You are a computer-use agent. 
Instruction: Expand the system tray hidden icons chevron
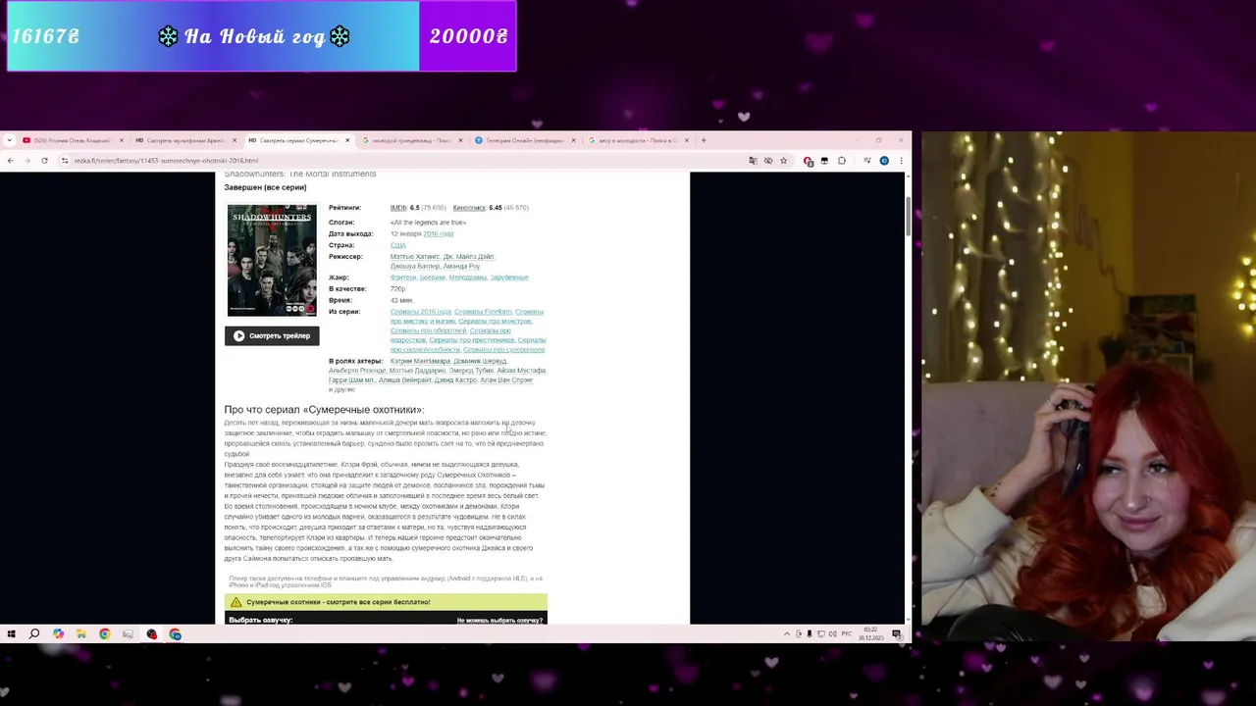coord(786,634)
